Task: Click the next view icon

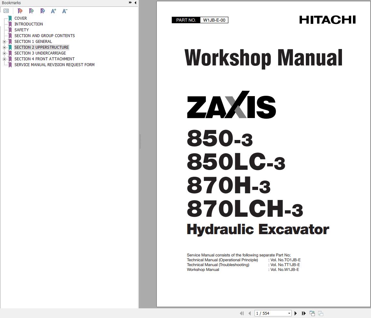Action: pyautogui.click(x=321, y=313)
